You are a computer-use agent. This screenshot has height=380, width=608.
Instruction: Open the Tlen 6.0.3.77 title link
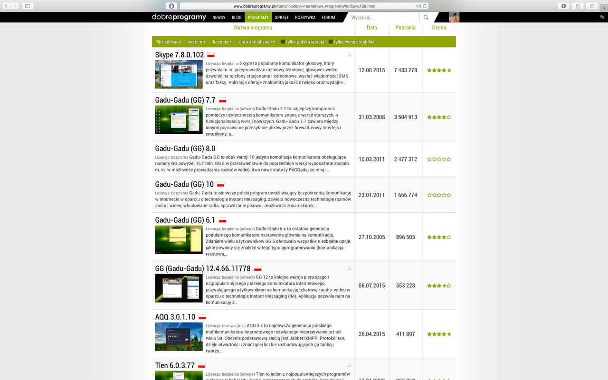pos(175,366)
